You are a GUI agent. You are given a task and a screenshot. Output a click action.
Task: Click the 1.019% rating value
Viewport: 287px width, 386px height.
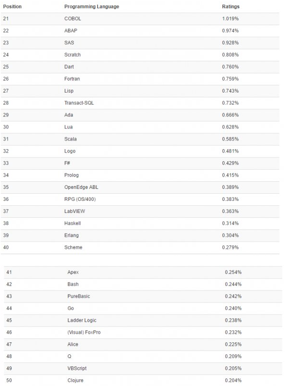click(x=230, y=19)
